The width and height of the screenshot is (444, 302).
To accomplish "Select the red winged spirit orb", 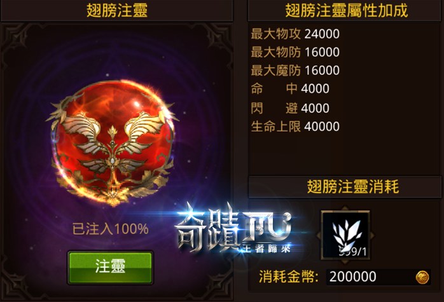I will coord(113,142).
